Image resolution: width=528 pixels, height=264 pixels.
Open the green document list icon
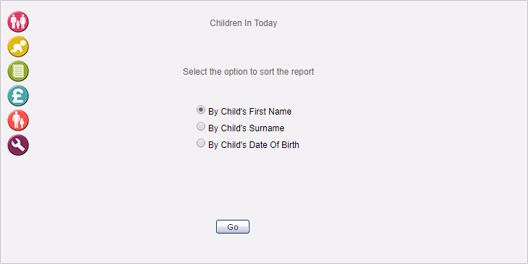[18, 71]
